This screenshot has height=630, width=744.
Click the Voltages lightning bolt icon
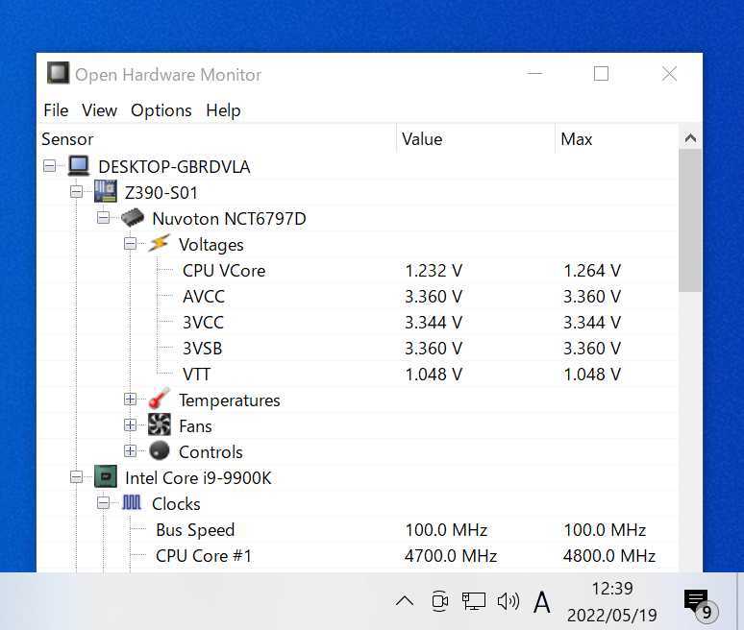[x=159, y=244]
